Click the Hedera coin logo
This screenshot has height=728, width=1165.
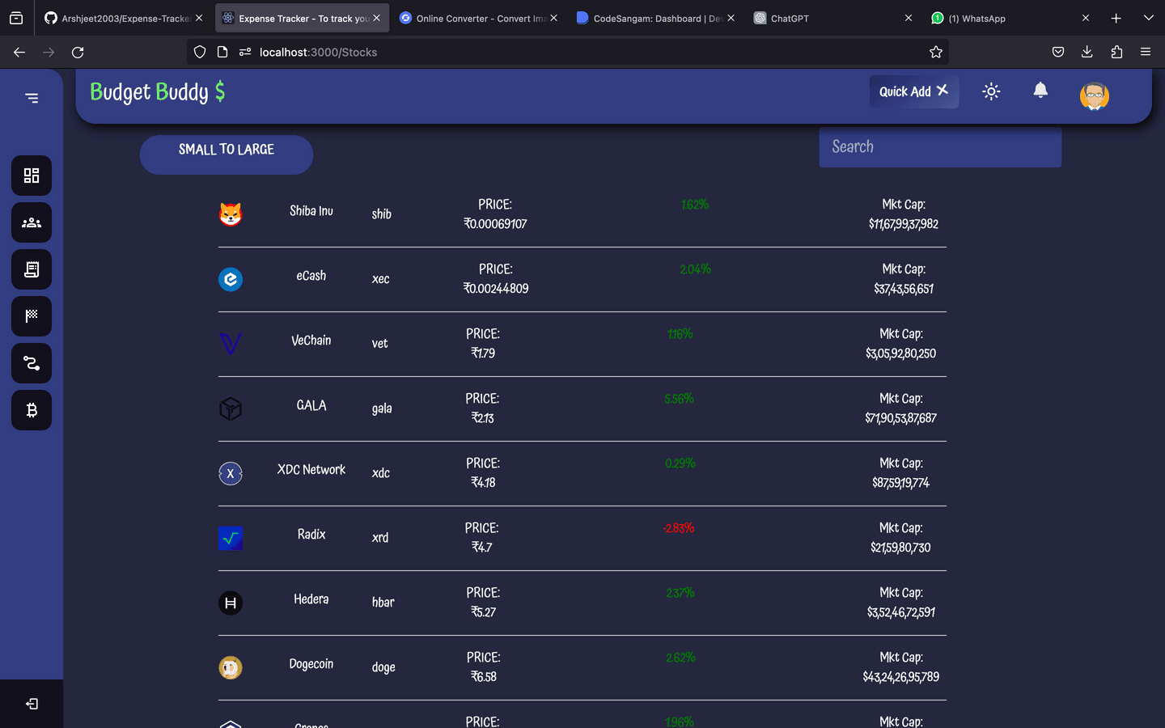pyautogui.click(x=231, y=603)
